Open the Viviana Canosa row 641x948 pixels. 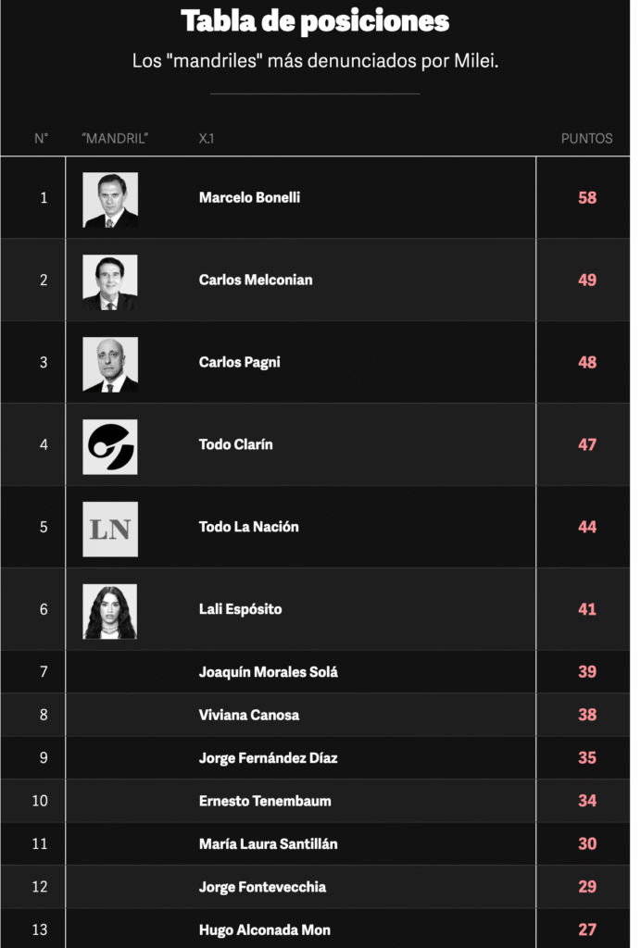315,715
